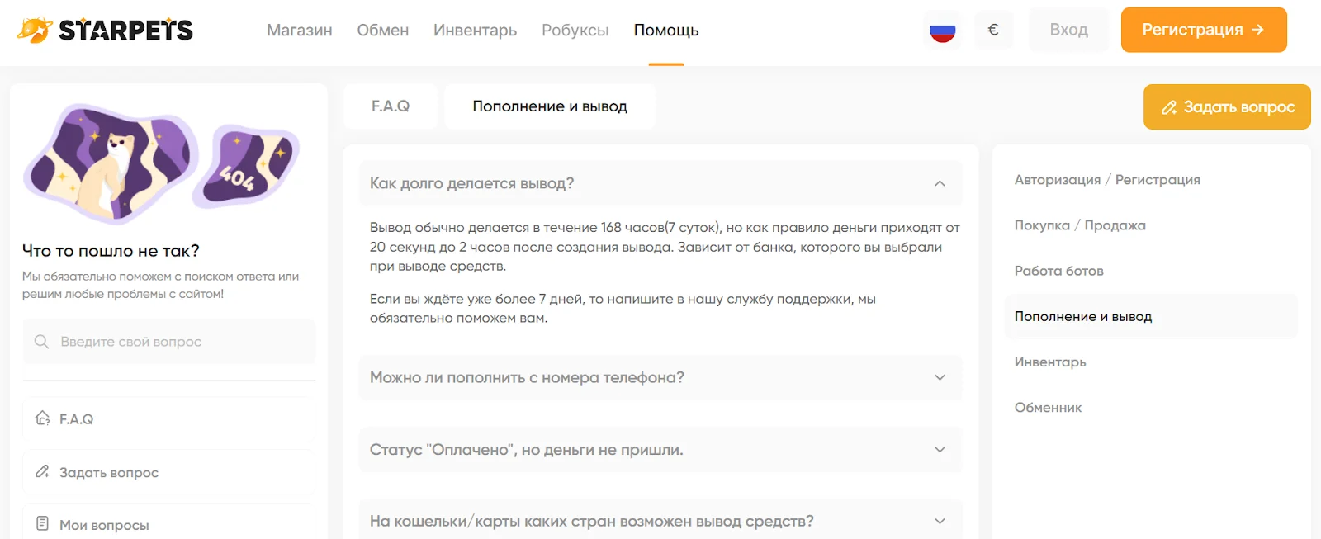Open the Инвентарь navigation item
Image resolution: width=1321 pixels, height=539 pixels.
tap(476, 31)
